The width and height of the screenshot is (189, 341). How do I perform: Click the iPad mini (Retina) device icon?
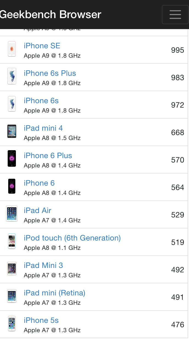pos(12,296)
